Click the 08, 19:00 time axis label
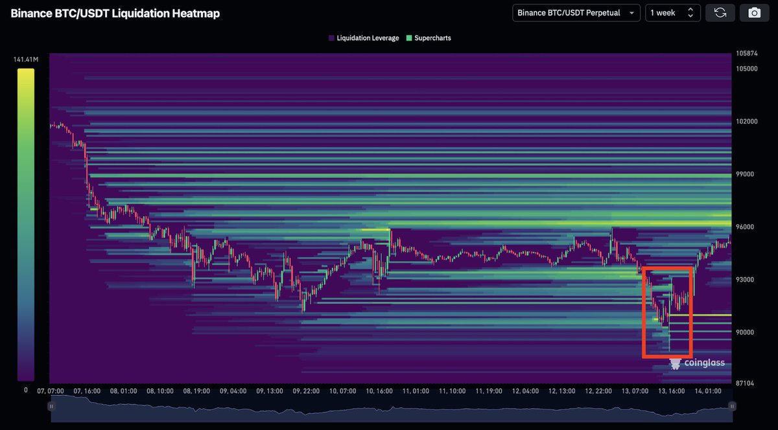The height and width of the screenshot is (430, 778). 196,391
